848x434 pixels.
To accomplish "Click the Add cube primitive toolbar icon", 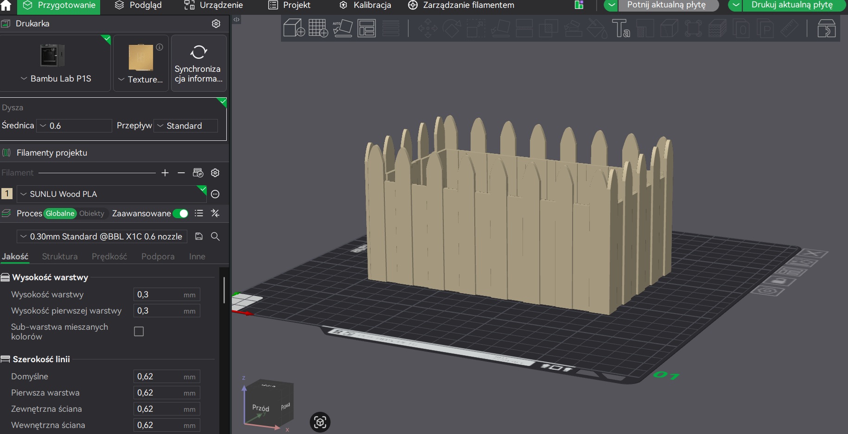I will (294, 28).
